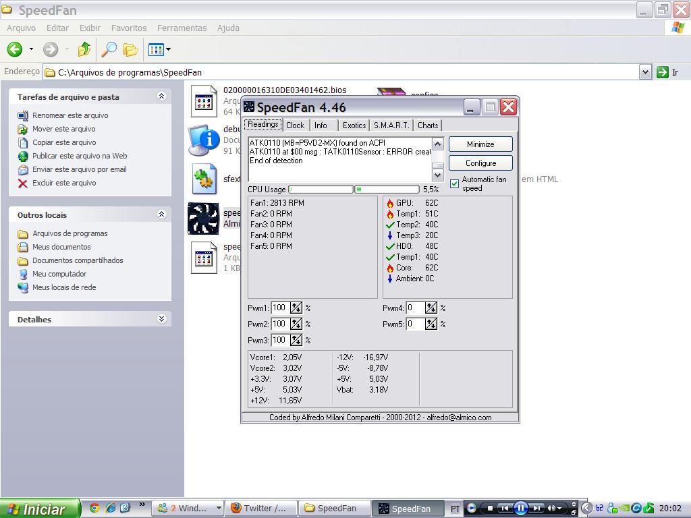Switch to the Clock tab

coord(295,125)
